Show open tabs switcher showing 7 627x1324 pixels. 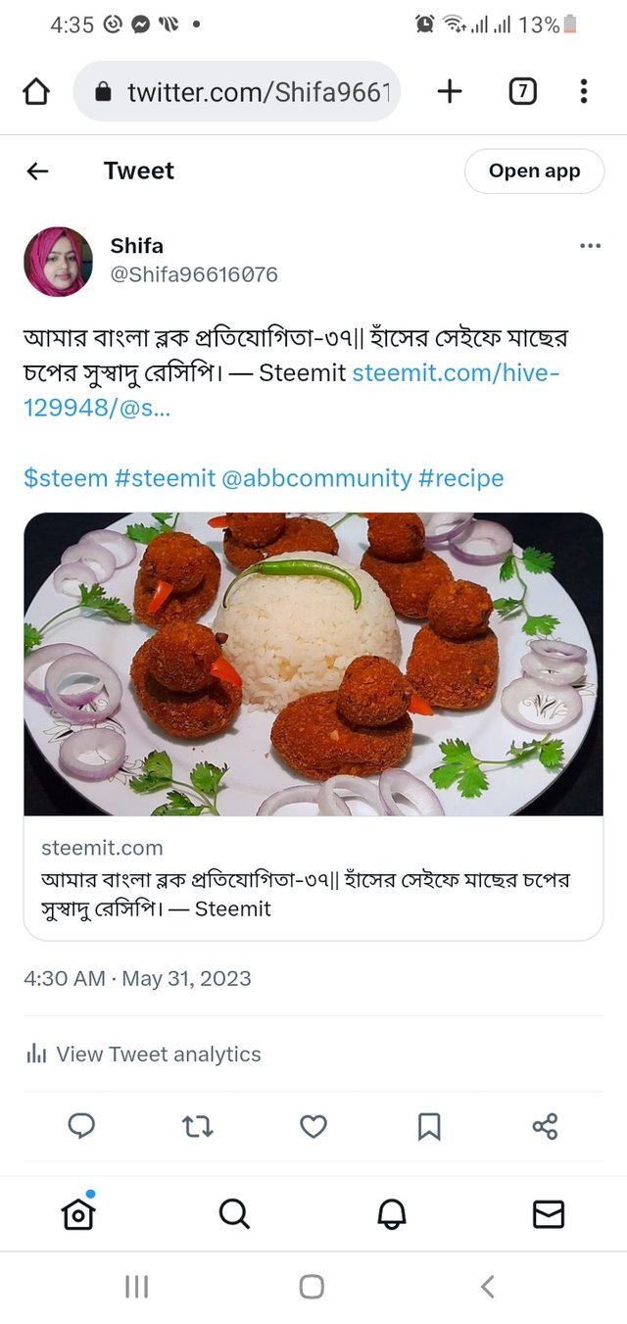click(522, 92)
